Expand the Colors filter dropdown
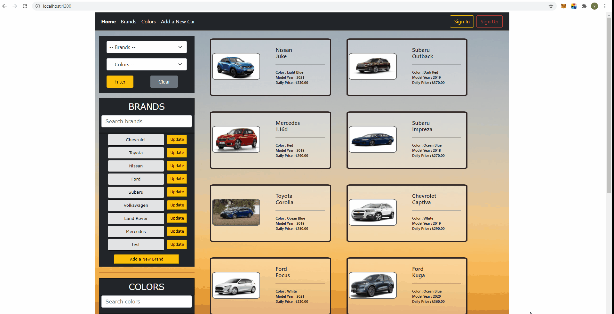The height and width of the screenshot is (314, 614). click(x=147, y=64)
